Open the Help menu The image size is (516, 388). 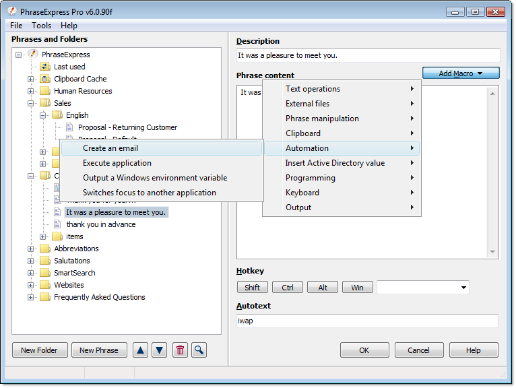69,26
